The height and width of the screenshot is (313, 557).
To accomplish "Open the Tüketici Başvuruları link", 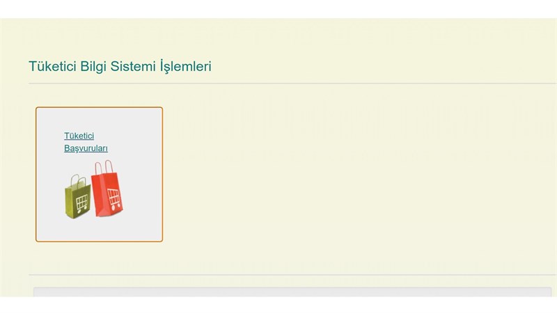I will pyautogui.click(x=86, y=142).
